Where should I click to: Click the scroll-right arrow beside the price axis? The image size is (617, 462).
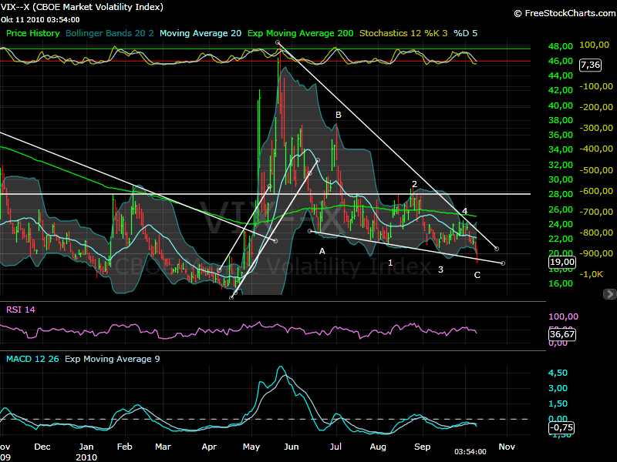609,294
